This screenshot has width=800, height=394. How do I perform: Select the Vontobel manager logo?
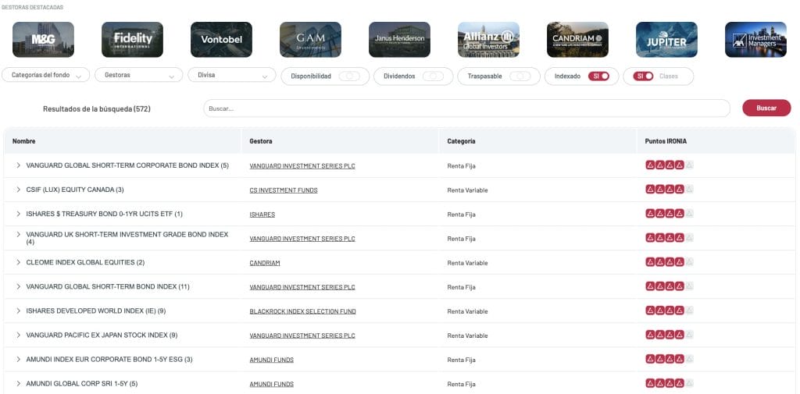[x=221, y=39]
